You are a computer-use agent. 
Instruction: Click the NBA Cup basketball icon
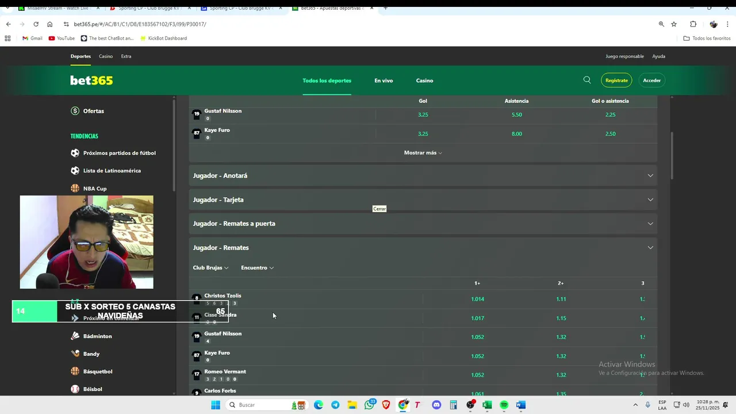tap(75, 189)
